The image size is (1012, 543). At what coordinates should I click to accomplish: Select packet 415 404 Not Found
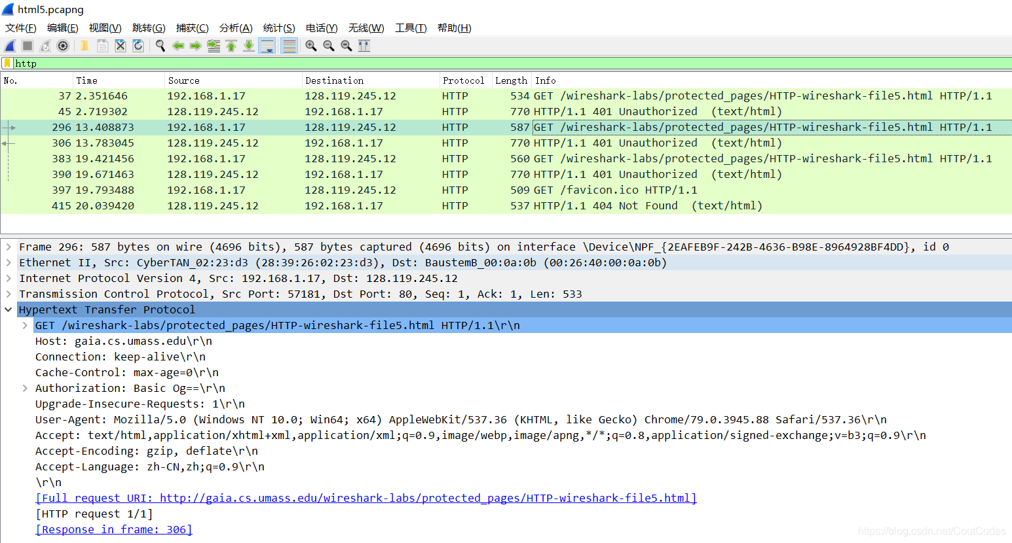pyautogui.click(x=506, y=206)
